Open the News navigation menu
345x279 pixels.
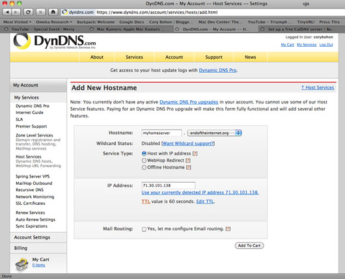coord(250,57)
